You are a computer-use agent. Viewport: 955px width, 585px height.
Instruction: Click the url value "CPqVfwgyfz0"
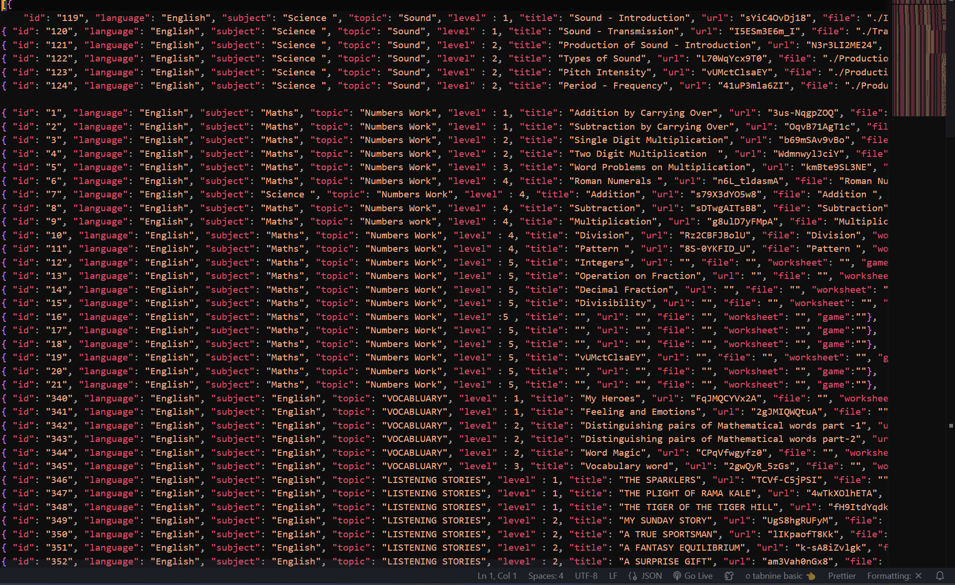[732, 453]
